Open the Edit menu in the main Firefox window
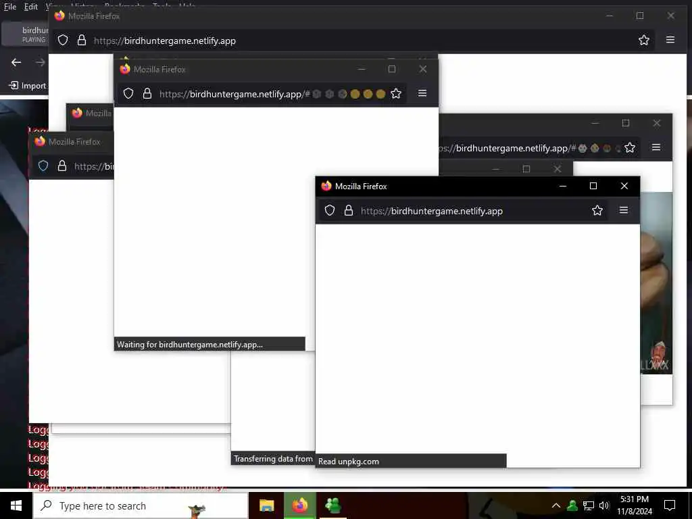 31,7
